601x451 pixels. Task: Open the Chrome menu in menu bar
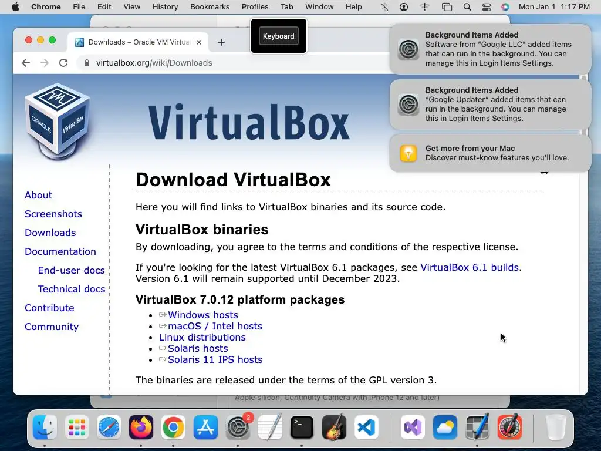[x=46, y=7]
